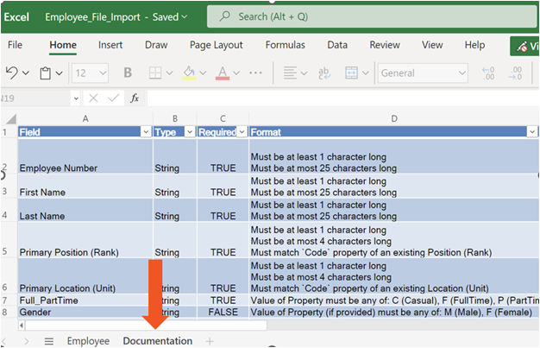540x348 pixels.
Task: Click the Decrease Decimal icon
Action: pyautogui.click(x=489, y=73)
